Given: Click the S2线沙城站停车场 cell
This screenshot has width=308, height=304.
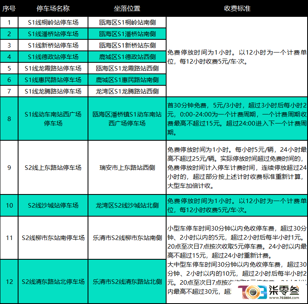Looking at the screenshot, I should click(53, 206).
